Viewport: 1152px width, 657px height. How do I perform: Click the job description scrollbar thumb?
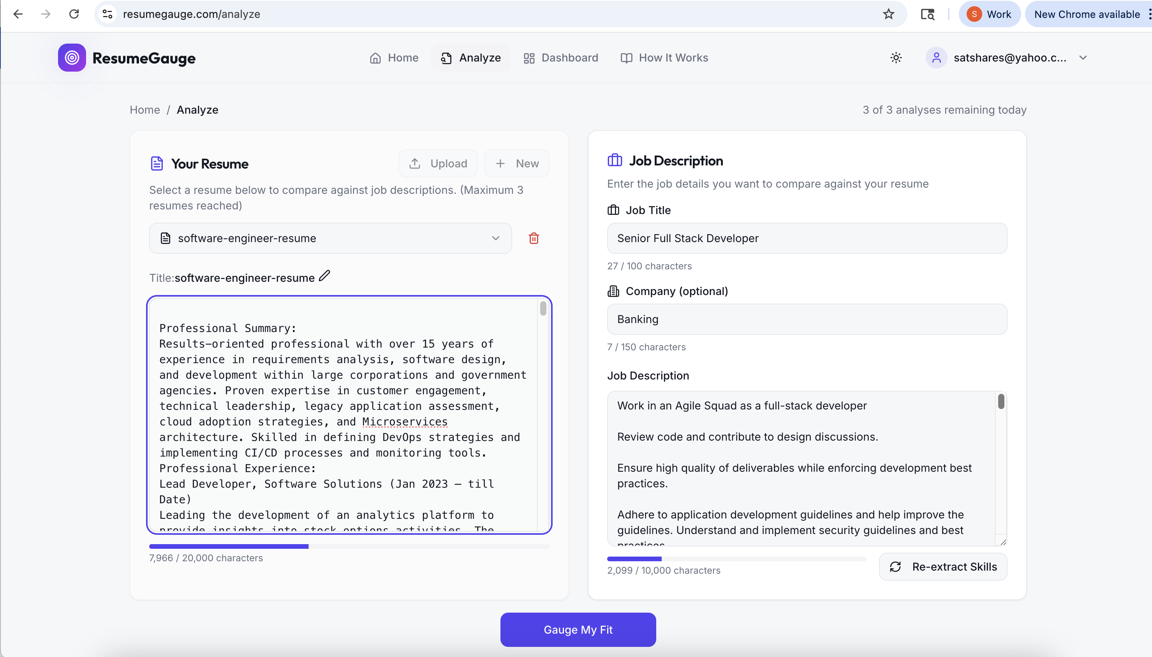point(1001,401)
